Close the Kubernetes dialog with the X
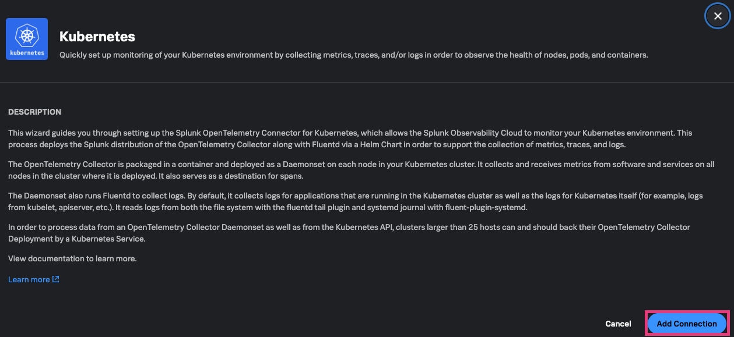734x337 pixels. (718, 16)
